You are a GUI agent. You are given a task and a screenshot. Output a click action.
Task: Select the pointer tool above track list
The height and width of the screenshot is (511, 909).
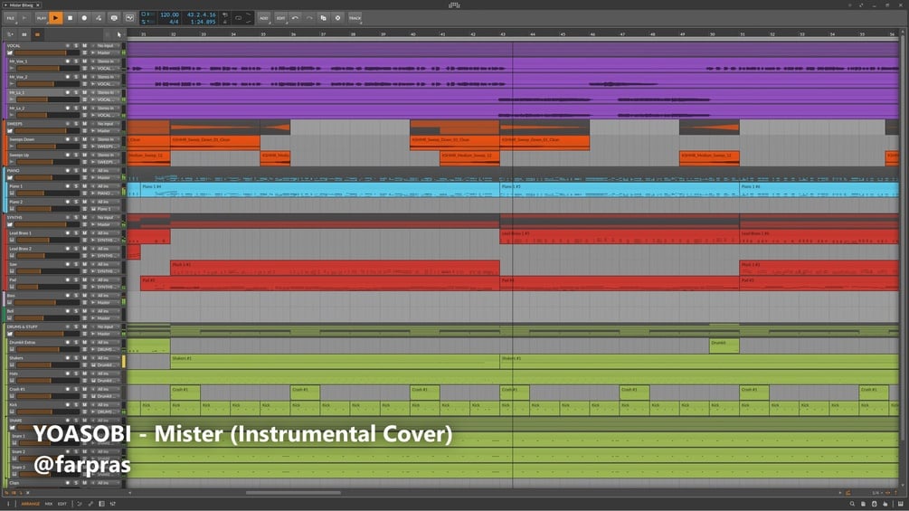pyautogui.click(x=119, y=34)
